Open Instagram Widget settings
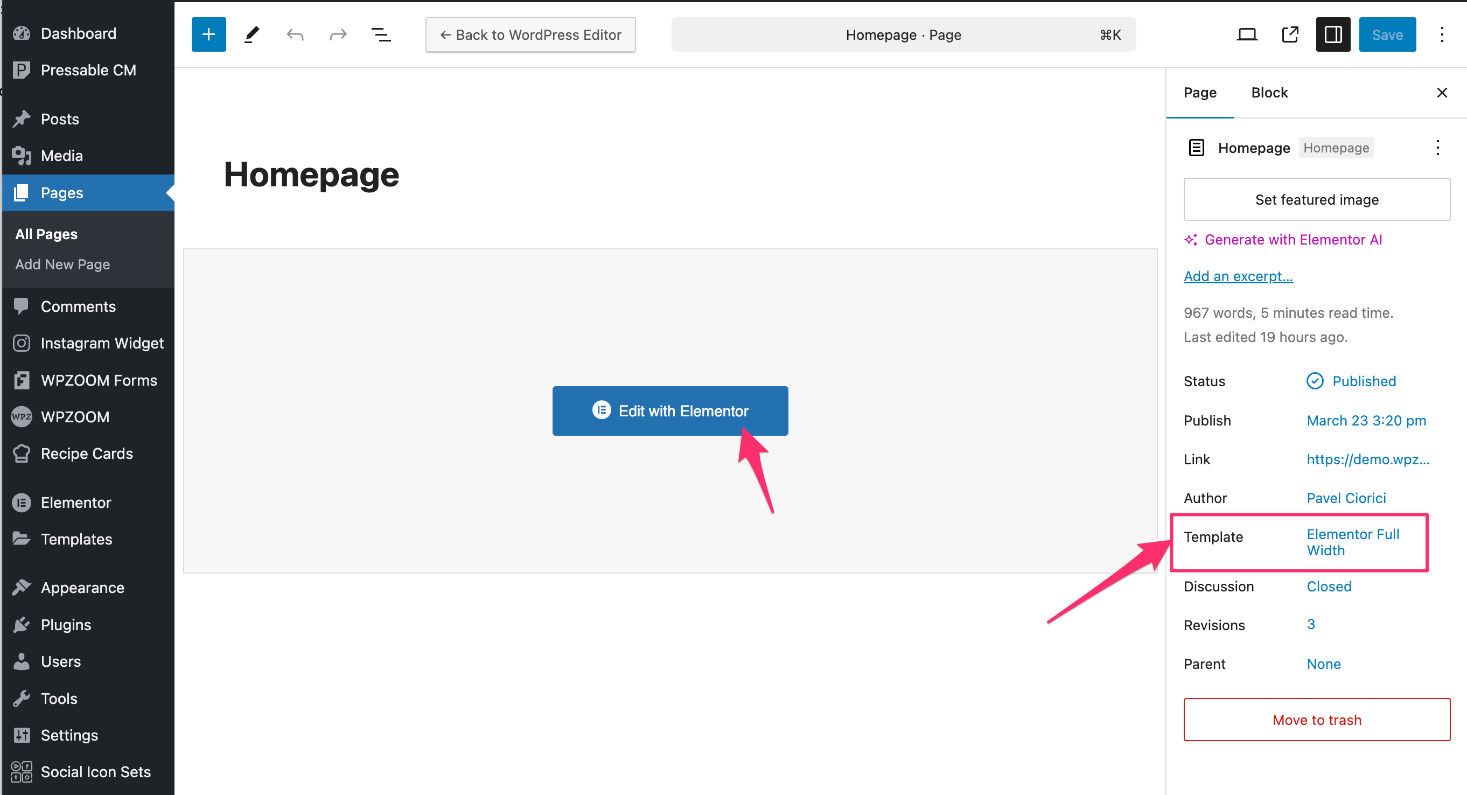Screen dimensions: 1467x795 tap(88, 343)
